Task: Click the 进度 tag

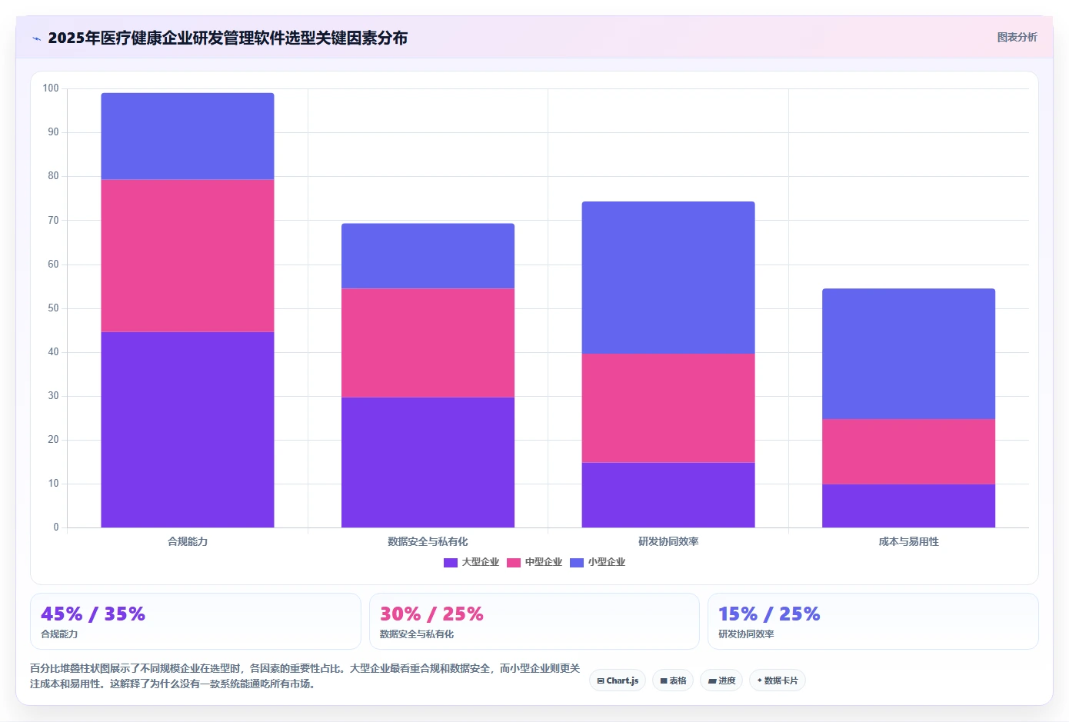Action: coord(721,680)
